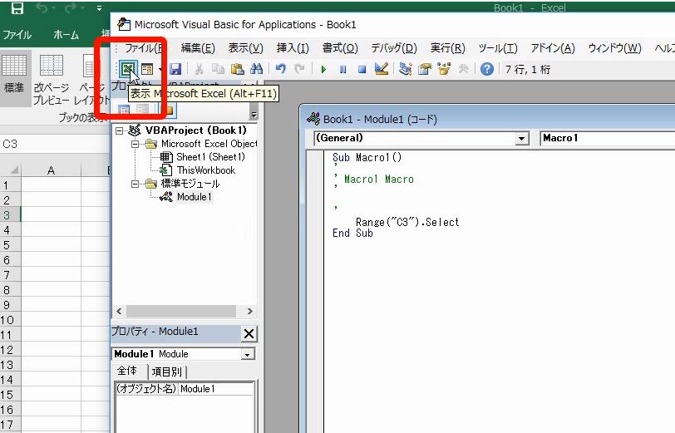Open the Object Browser icon
Viewport: 675px width, 433px height.
(444, 69)
